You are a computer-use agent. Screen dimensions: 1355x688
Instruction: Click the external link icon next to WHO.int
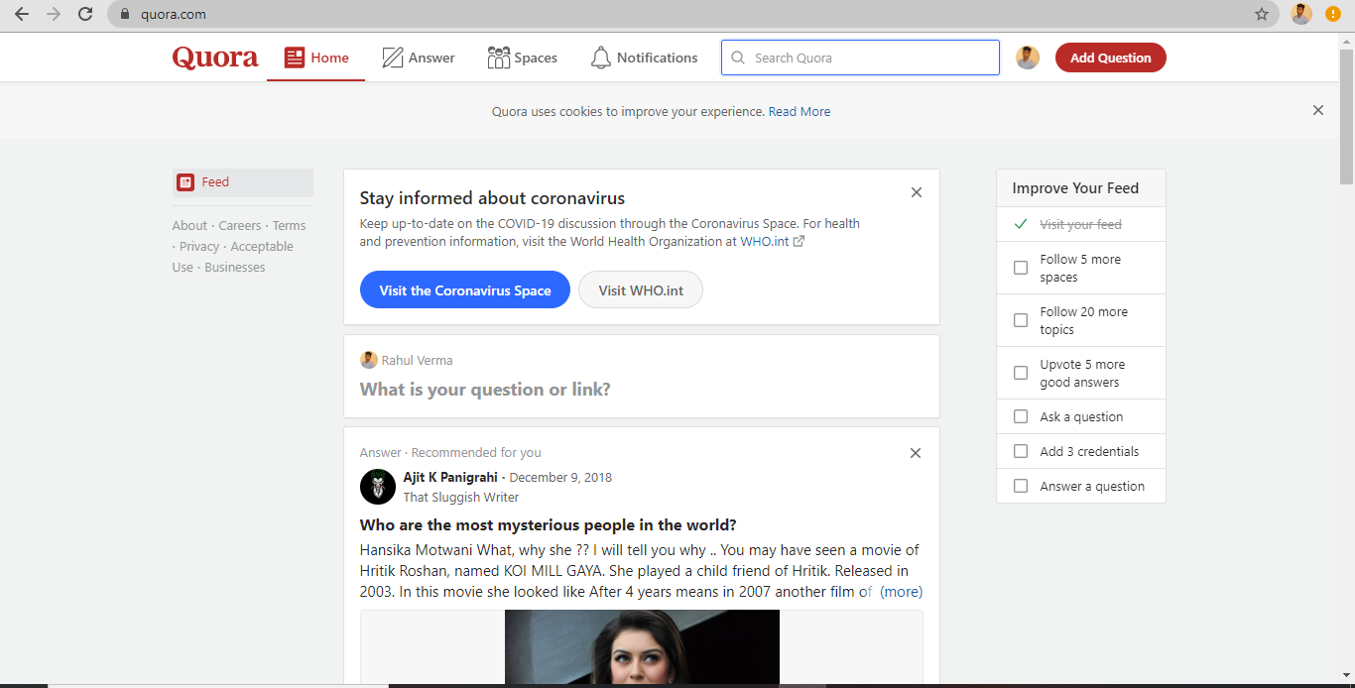point(799,241)
